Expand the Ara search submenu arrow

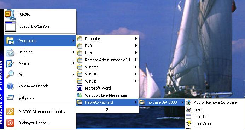73,74
